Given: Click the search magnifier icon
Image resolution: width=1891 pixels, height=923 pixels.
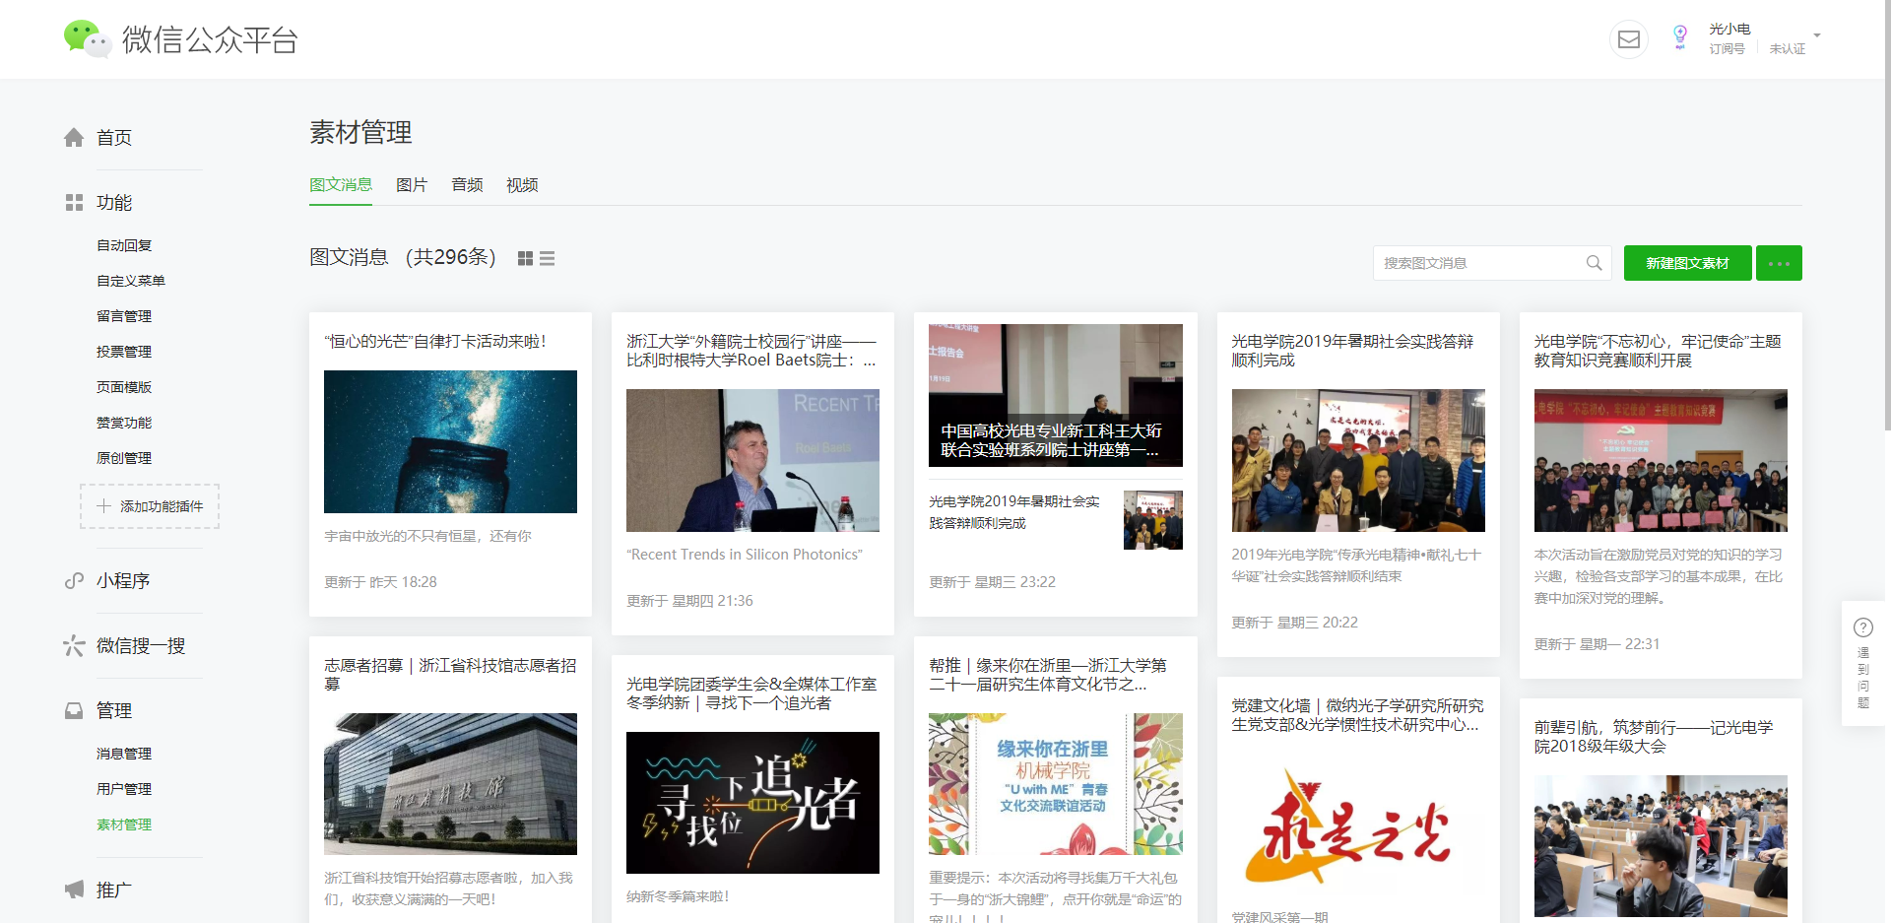Looking at the screenshot, I should coord(1594,263).
